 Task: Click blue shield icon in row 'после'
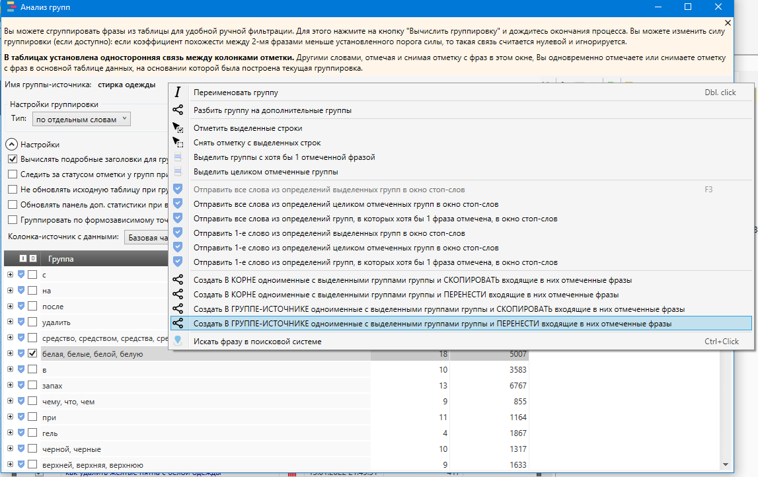21,306
